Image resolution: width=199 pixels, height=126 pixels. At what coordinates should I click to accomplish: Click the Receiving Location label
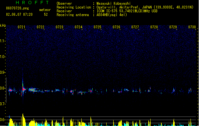(x=74, y=7)
